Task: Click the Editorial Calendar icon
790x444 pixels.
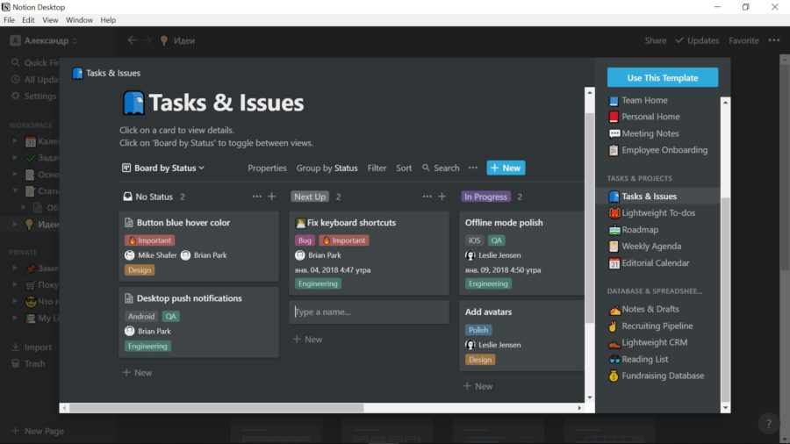Action: click(614, 263)
